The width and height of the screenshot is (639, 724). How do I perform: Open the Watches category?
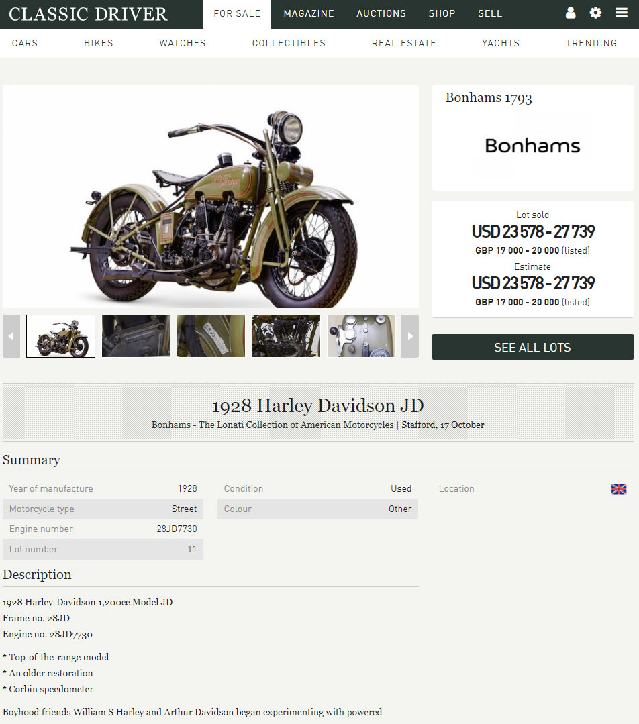(183, 43)
